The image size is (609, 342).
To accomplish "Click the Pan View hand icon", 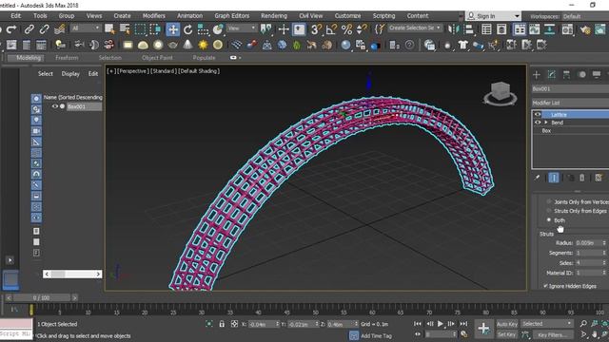I will pyautogui.click(x=594, y=334).
